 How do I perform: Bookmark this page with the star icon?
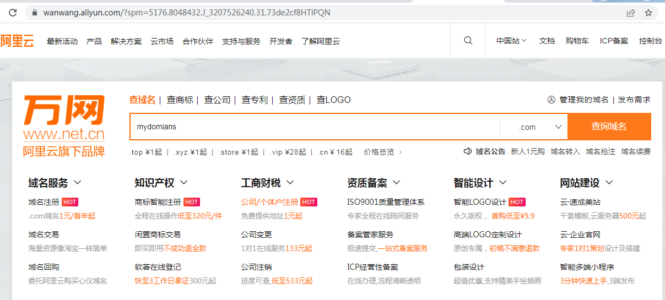(648, 12)
